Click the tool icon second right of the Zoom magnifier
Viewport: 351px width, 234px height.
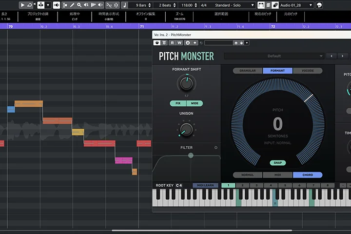(x=93, y=5)
